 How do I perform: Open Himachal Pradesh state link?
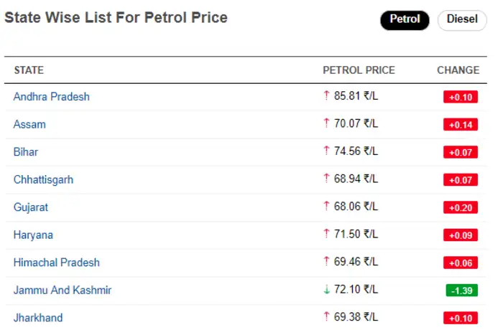(56, 263)
